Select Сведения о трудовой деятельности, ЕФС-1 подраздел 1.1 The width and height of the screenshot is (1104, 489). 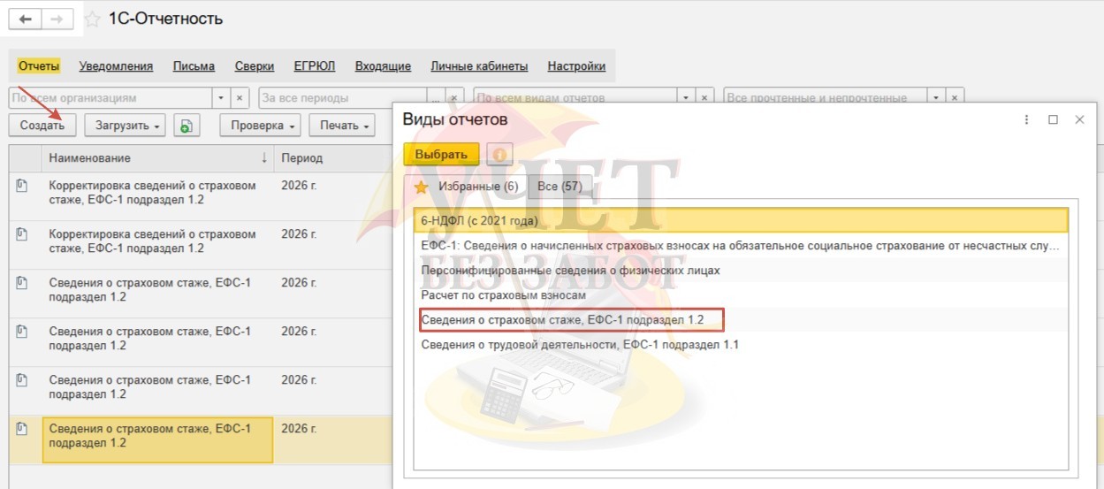(x=741, y=345)
